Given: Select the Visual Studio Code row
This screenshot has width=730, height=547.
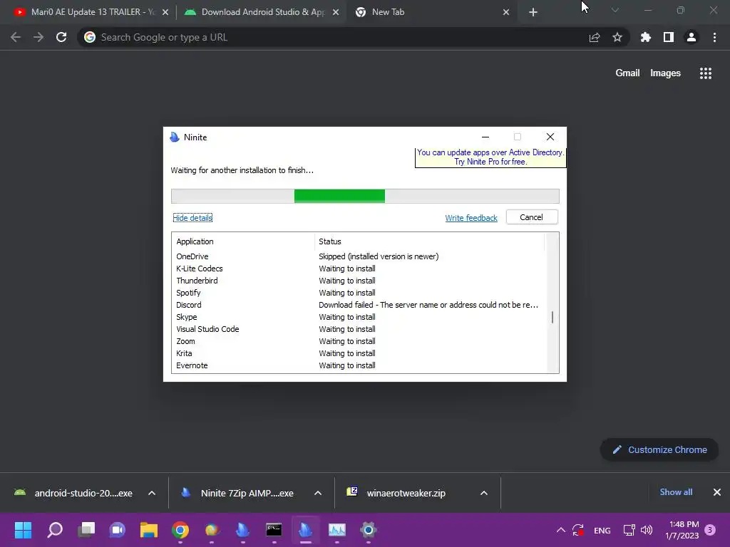Looking at the screenshot, I should (358, 329).
